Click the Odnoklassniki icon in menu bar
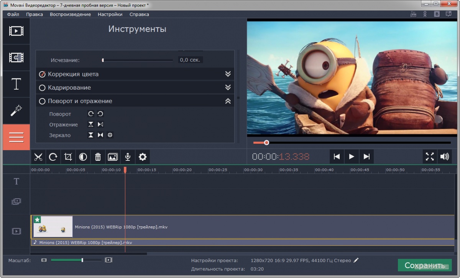This screenshot has width=460, height=278. tap(425, 14)
